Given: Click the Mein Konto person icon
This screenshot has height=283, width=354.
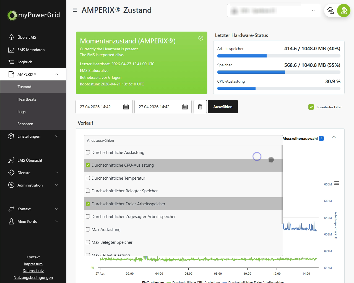Looking at the screenshot, I should 11,221.
